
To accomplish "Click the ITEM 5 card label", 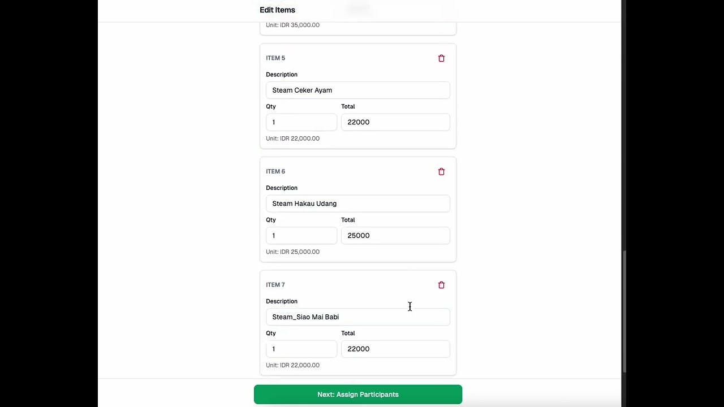I will pyautogui.click(x=275, y=58).
